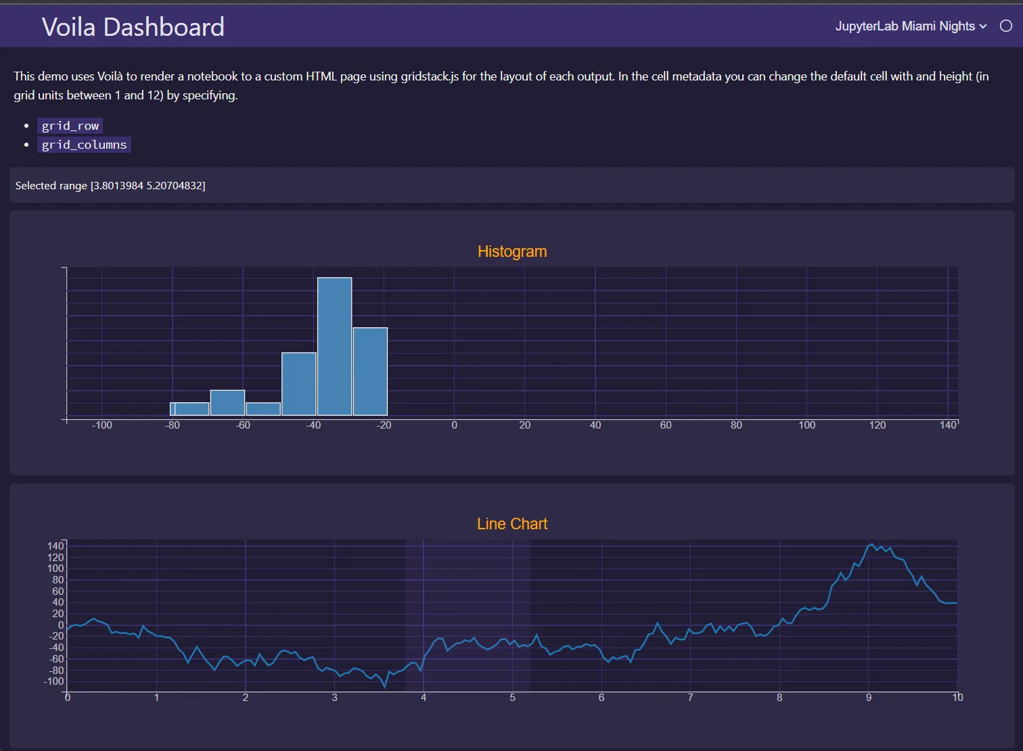Click the line chart peak near x=9
Viewport: 1023px width, 751px height.
coord(872,544)
